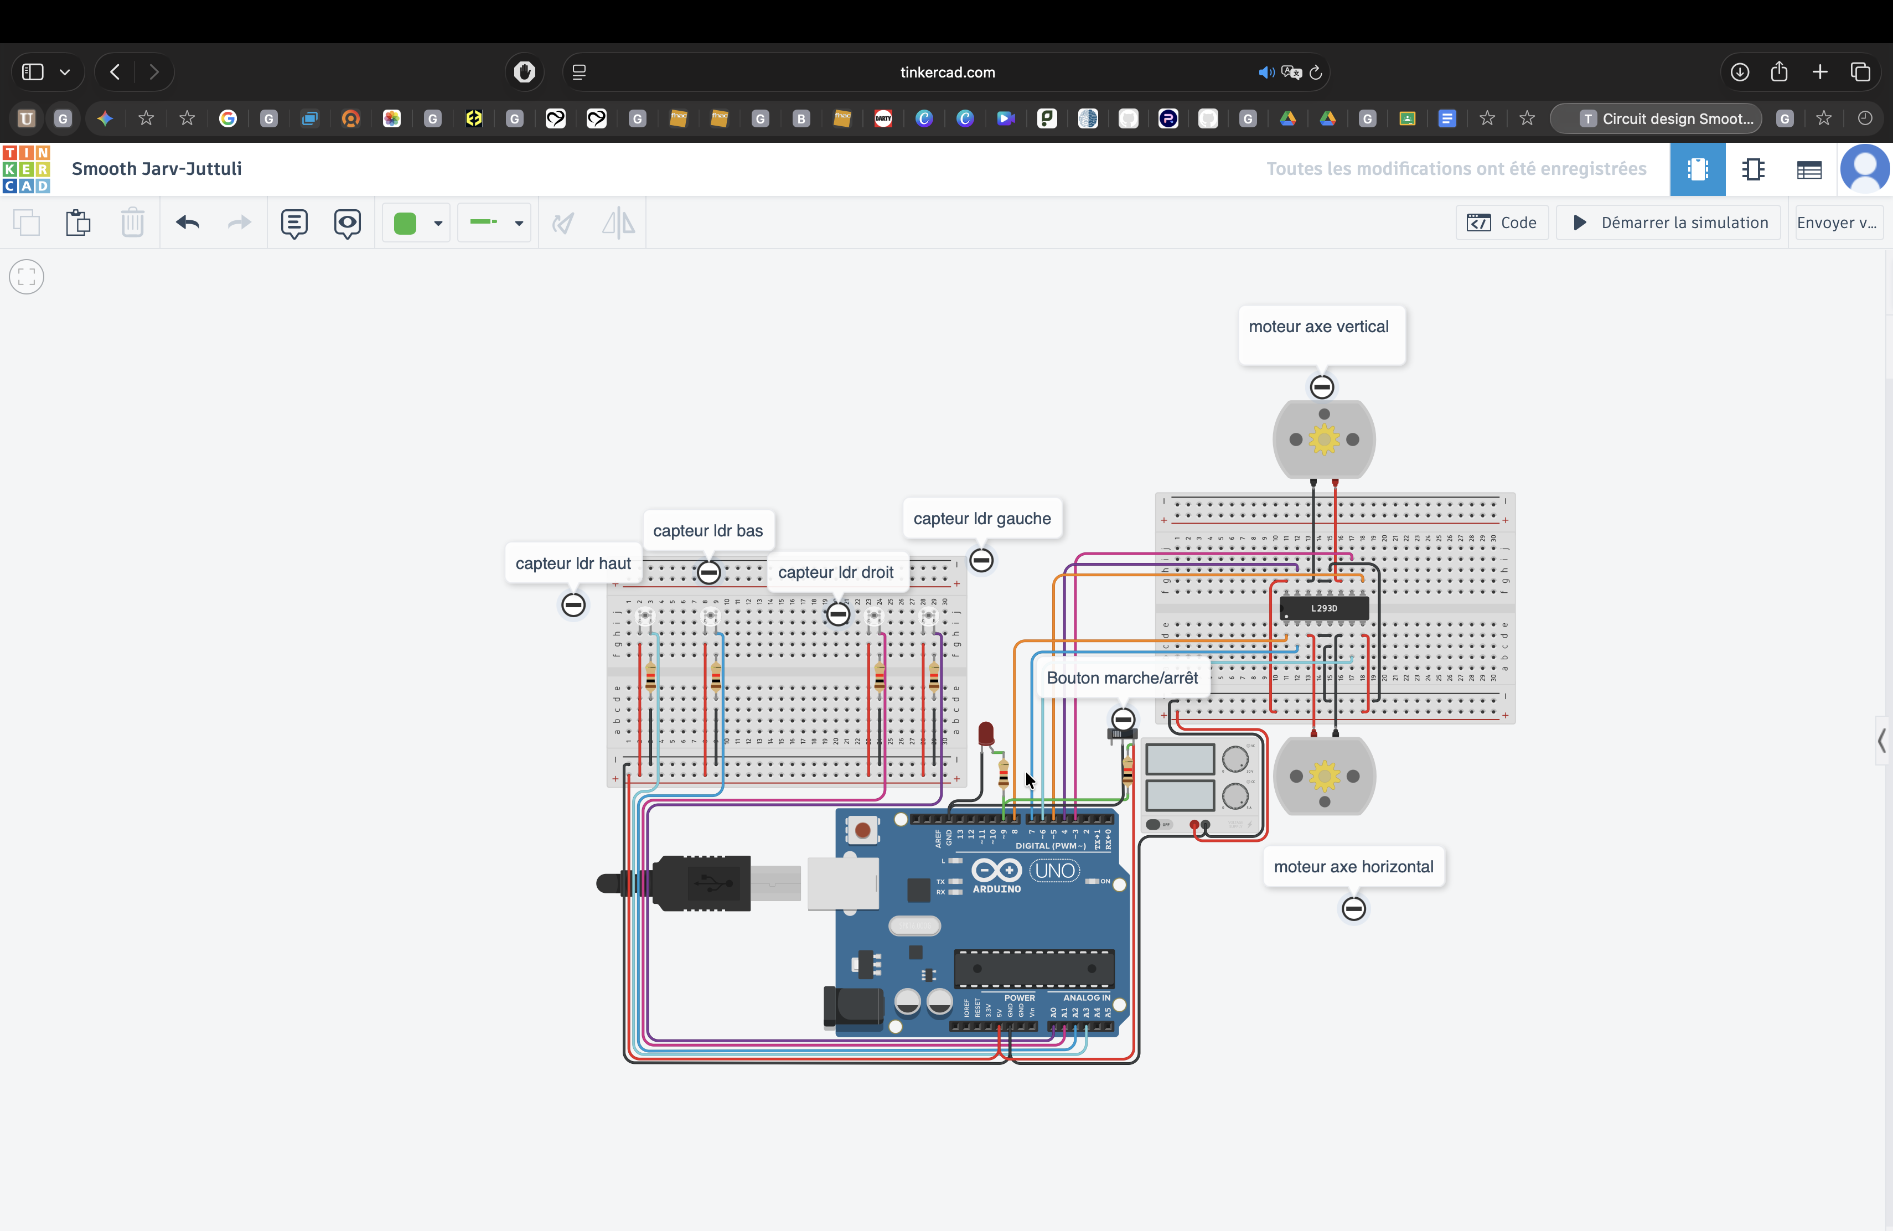This screenshot has height=1231, width=1893.
Task: Click the moteur axe horizontal label
Action: tap(1353, 867)
